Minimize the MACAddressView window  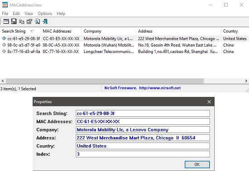pos(211,5)
